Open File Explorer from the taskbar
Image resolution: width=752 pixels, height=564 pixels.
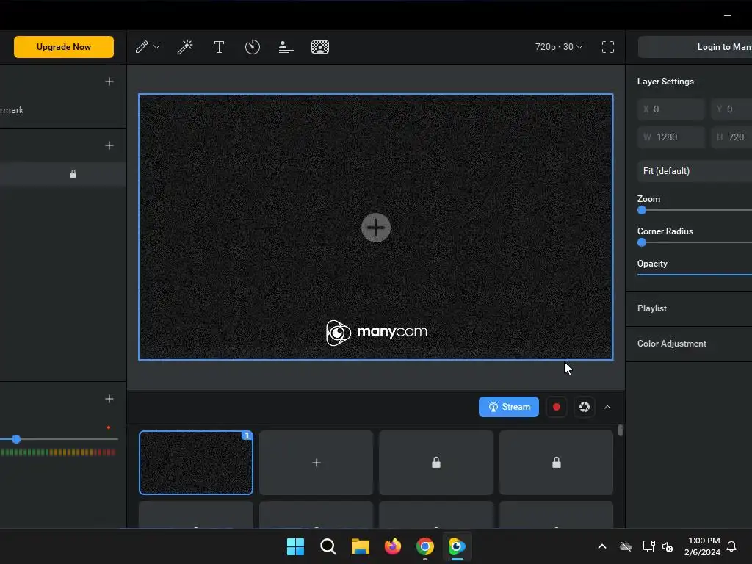coord(360,546)
